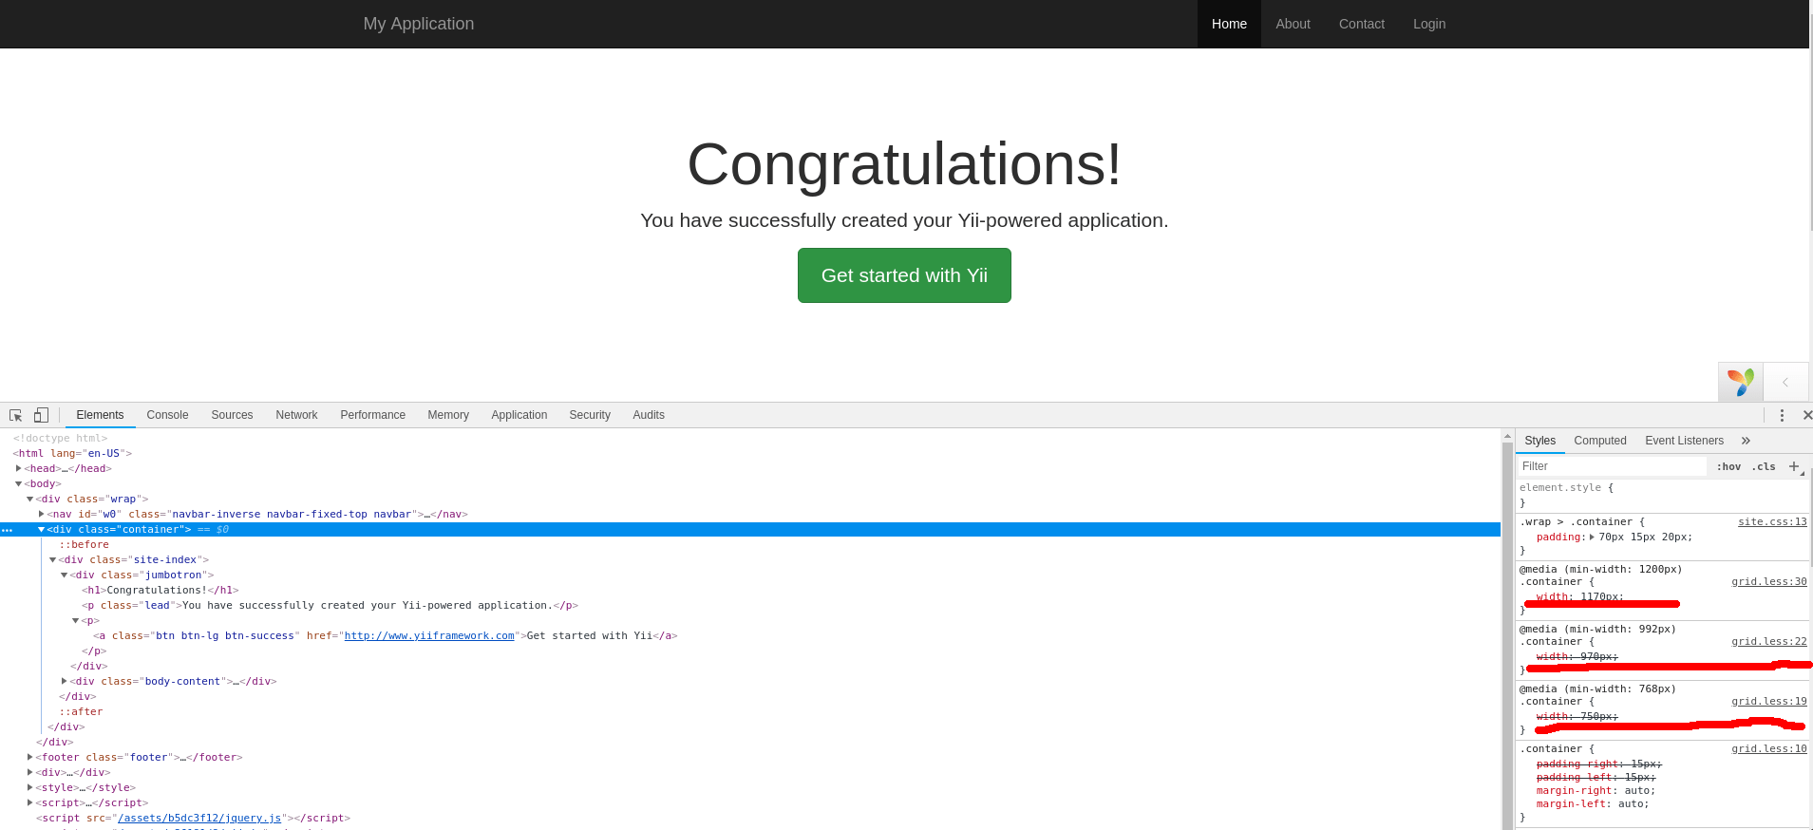
Task: Expand the style element node
Action: pos(29,787)
